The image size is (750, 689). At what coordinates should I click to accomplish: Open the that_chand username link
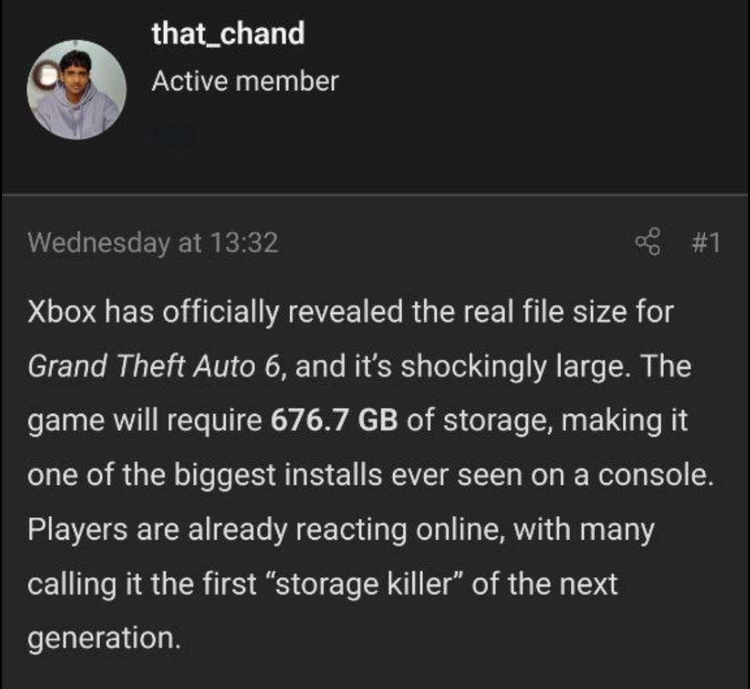[228, 33]
